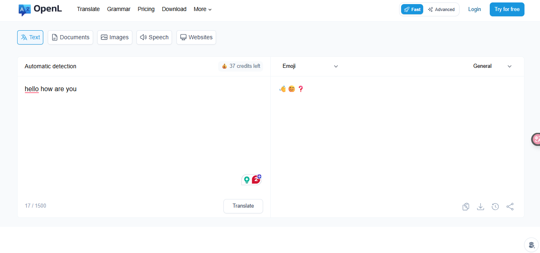Open translation history
Screen dimensions: 540x253
[x=495, y=206]
